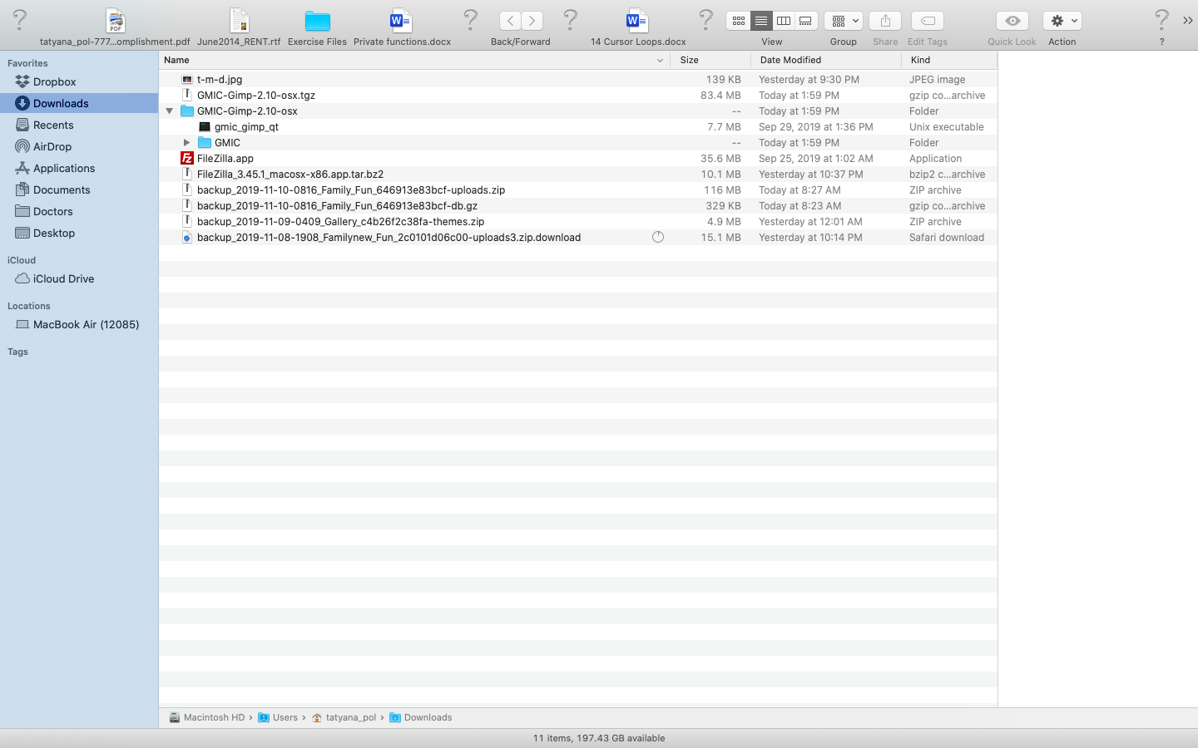
Task: Click Macintosh HD in the path bar
Action: pos(213,717)
